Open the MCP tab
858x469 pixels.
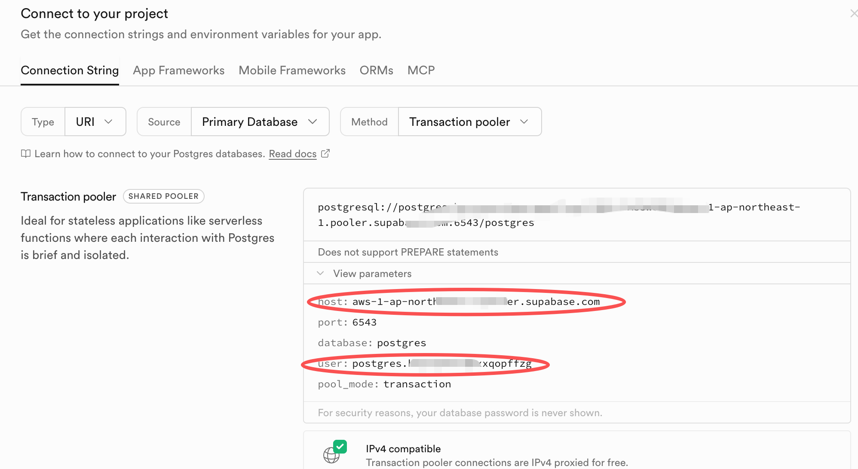(x=421, y=70)
